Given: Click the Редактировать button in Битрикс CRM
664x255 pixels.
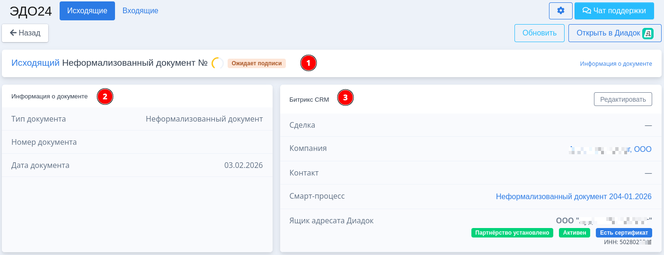Looking at the screenshot, I should (x=623, y=99).
